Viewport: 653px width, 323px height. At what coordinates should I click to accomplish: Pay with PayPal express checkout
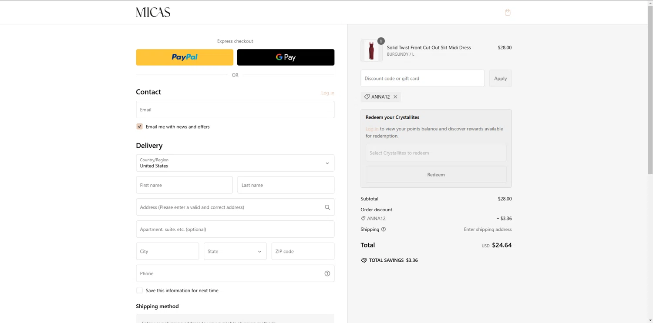tap(185, 57)
